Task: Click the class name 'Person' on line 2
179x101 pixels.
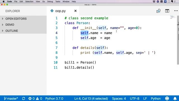Action: (83, 23)
